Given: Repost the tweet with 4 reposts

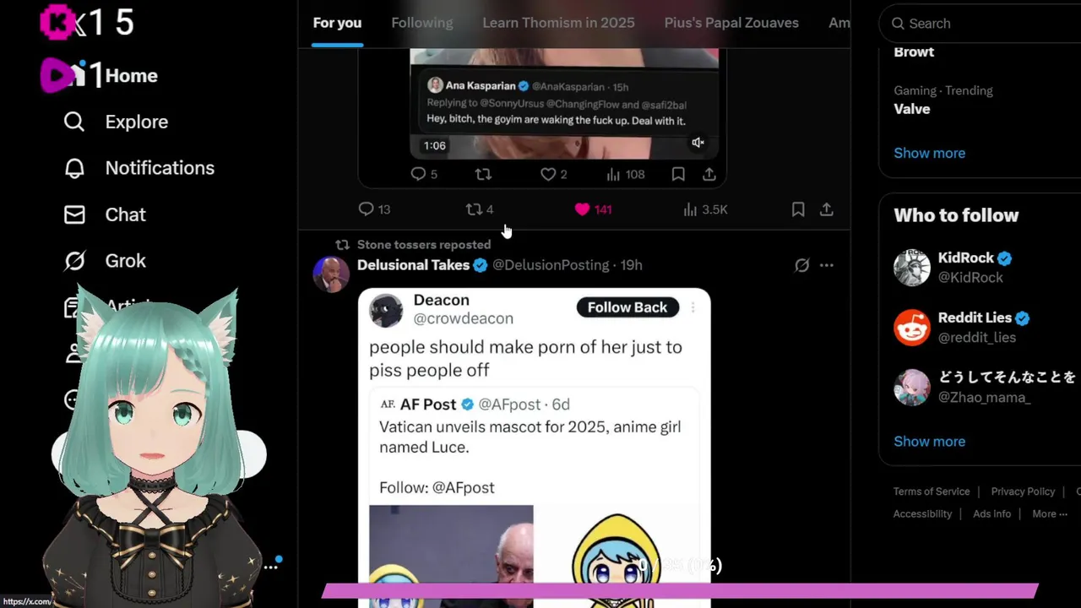Looking at the screenshot, I should 480,209.
